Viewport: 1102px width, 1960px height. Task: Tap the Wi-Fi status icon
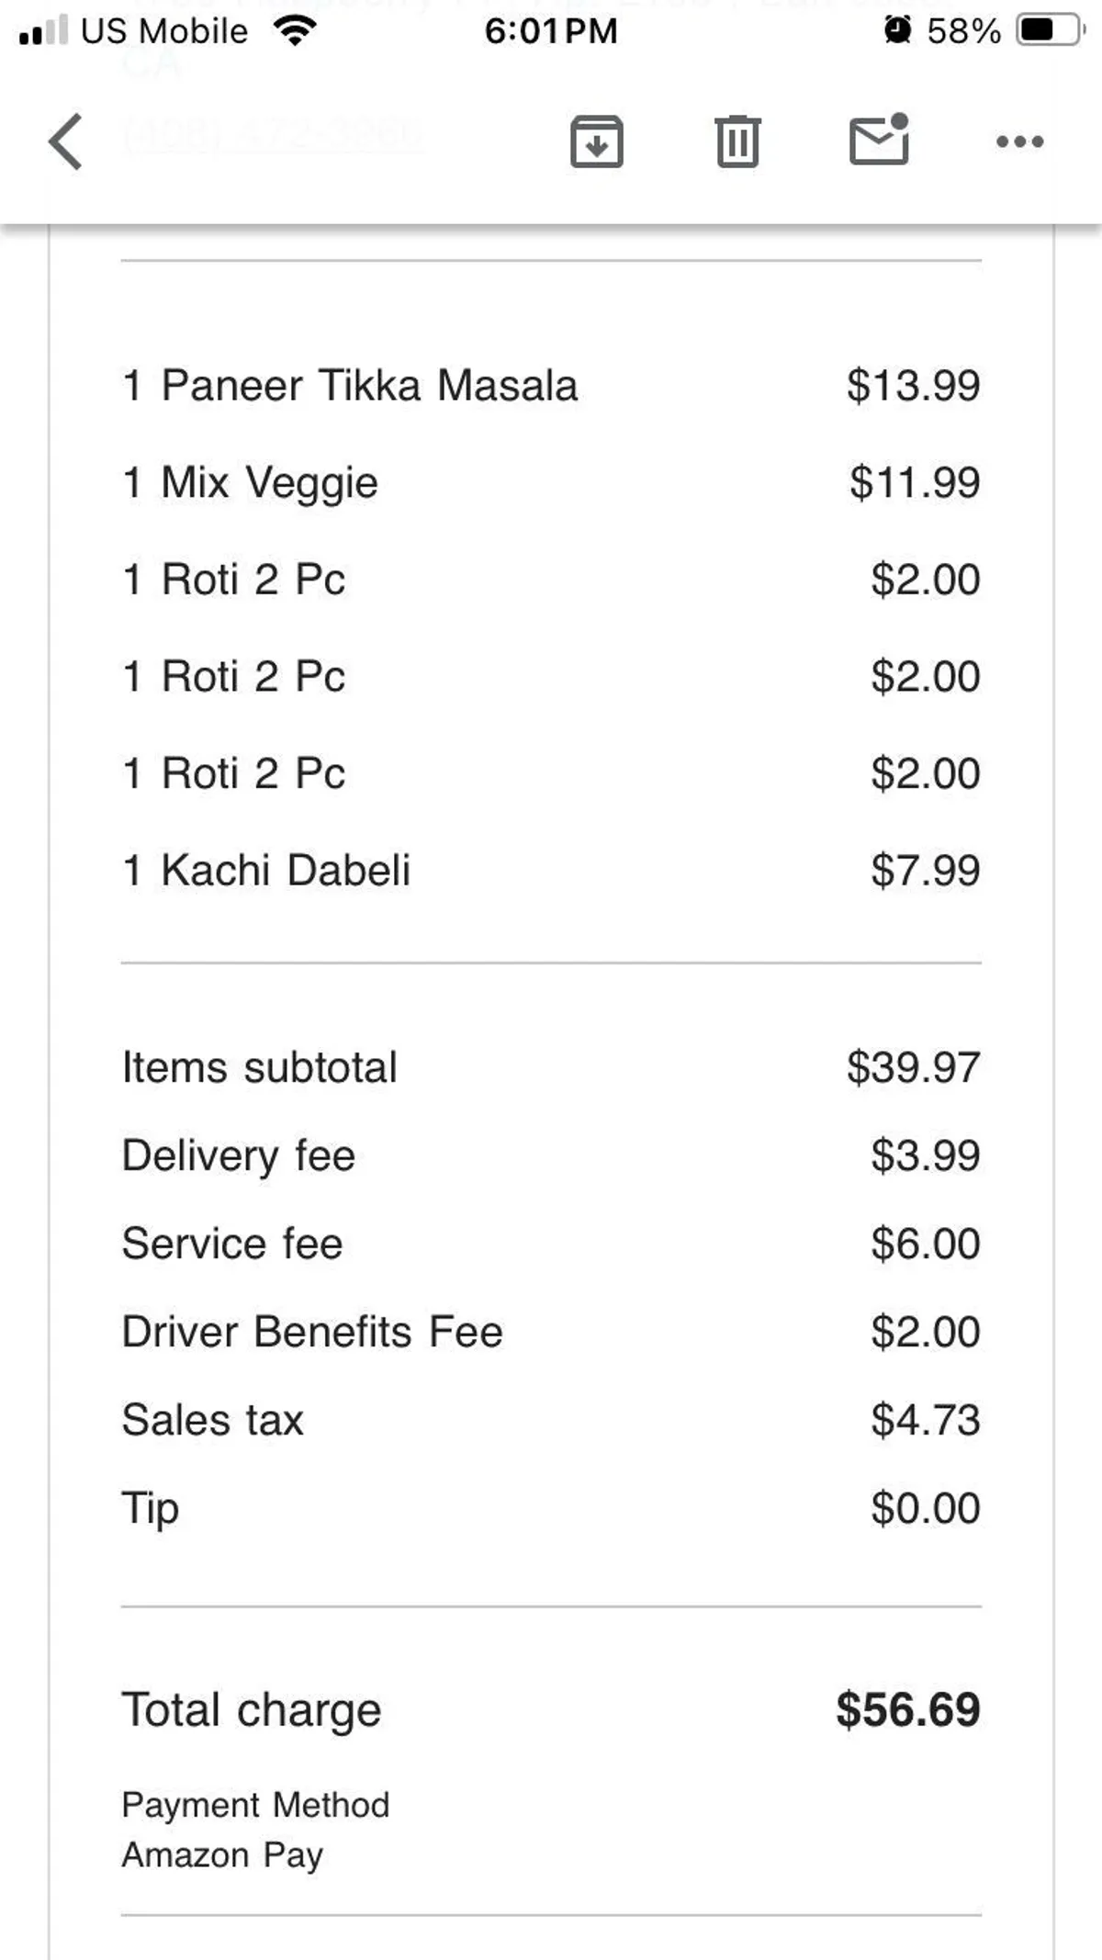tap(295, 31)
